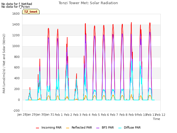The image size is (177, 133).
Task: Click the purple BF5 PAR legend swatch
Action: [x=98, y=128]
